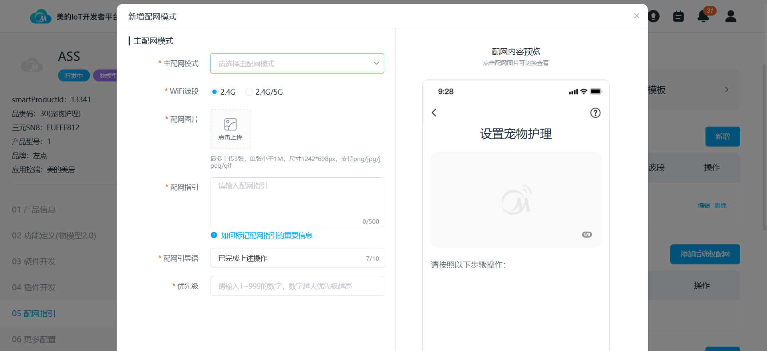Close the 新增配网模式 dialog
The width and height of the screenshot is (767, 351).
point(636,16)
